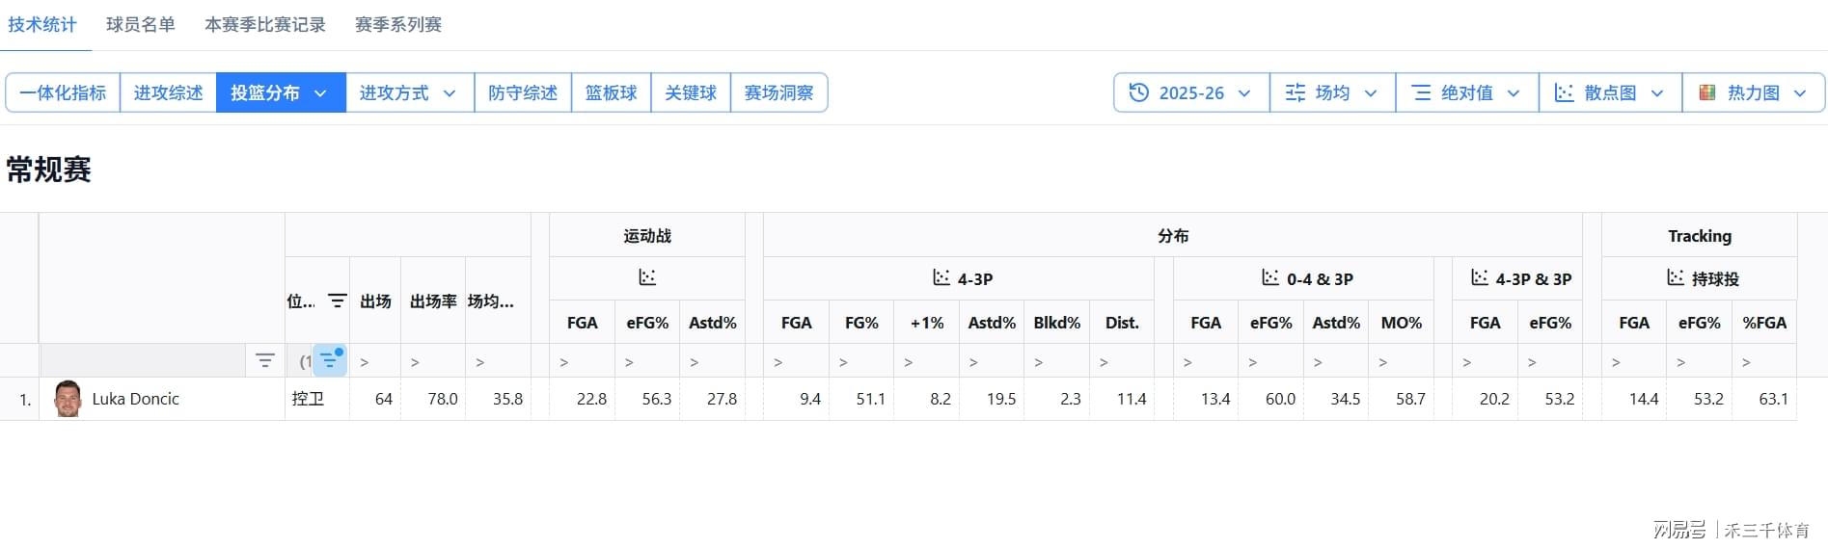Screen dimensions: 1828x549
Task: Click scatter icon beside 0-4 & 3P
Action: (x=1270, y=278)
